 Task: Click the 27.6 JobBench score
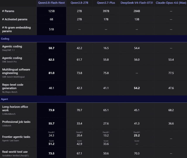point(106,123)
